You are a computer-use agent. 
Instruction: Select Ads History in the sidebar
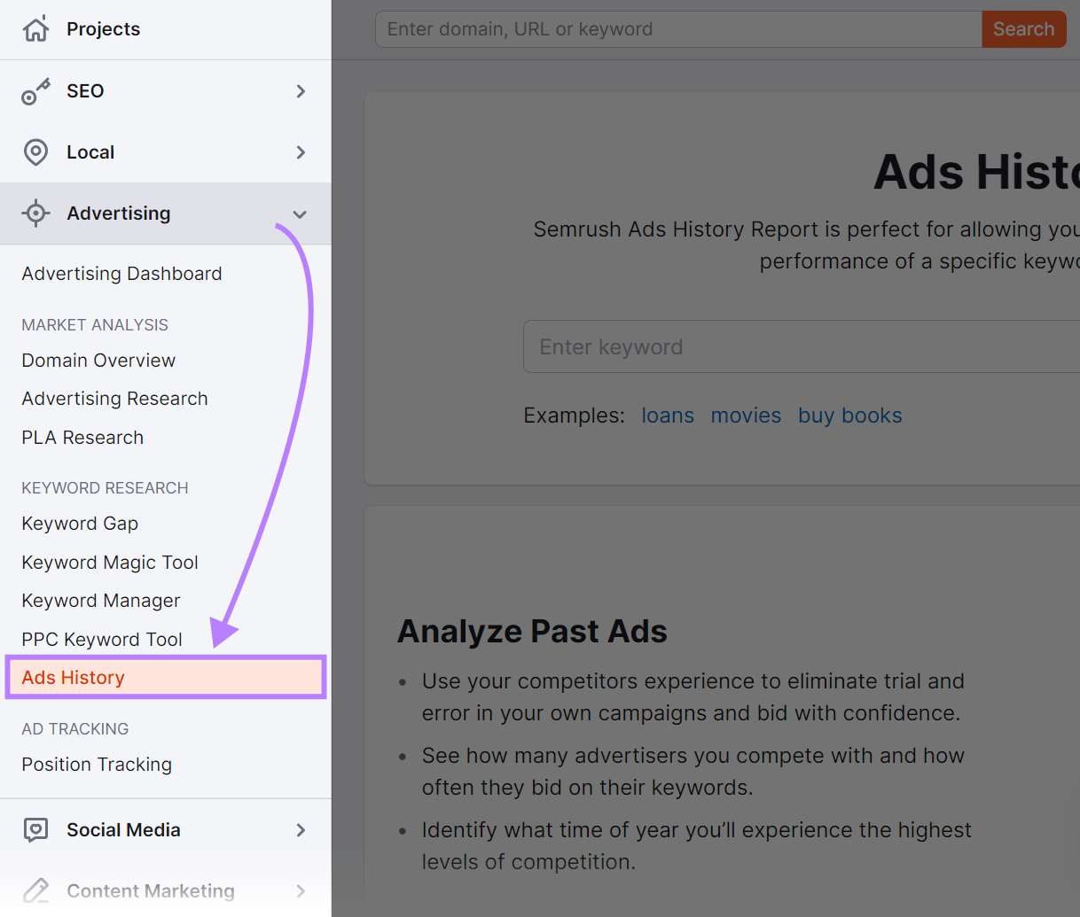coord(72,677)
